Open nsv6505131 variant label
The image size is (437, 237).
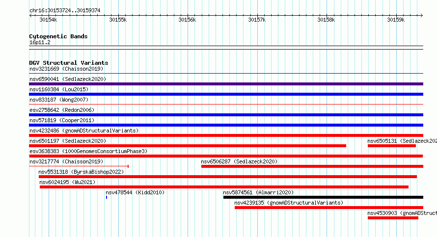click(402, 141)
